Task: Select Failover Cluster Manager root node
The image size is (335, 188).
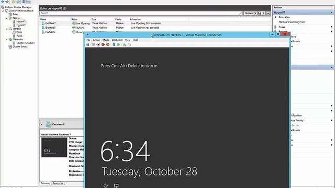Action: coord(18,7)
